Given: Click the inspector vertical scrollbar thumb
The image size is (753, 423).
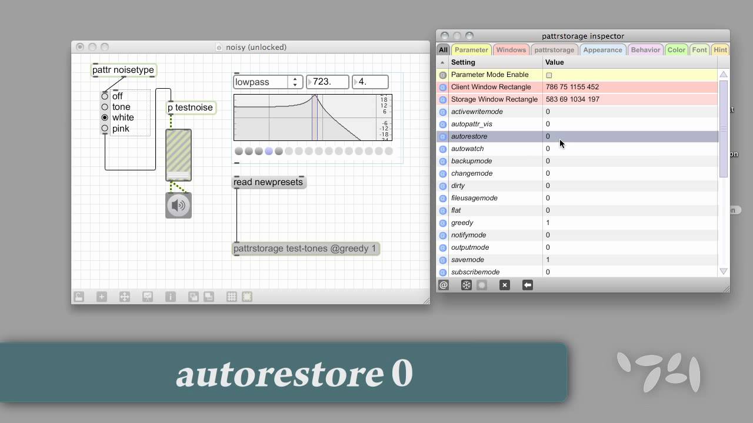Looking at the screenshot, I should coord(724,129).
